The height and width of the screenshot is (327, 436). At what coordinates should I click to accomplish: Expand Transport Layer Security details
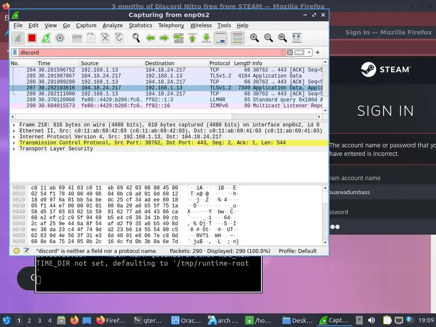click(x=14, y=149)
